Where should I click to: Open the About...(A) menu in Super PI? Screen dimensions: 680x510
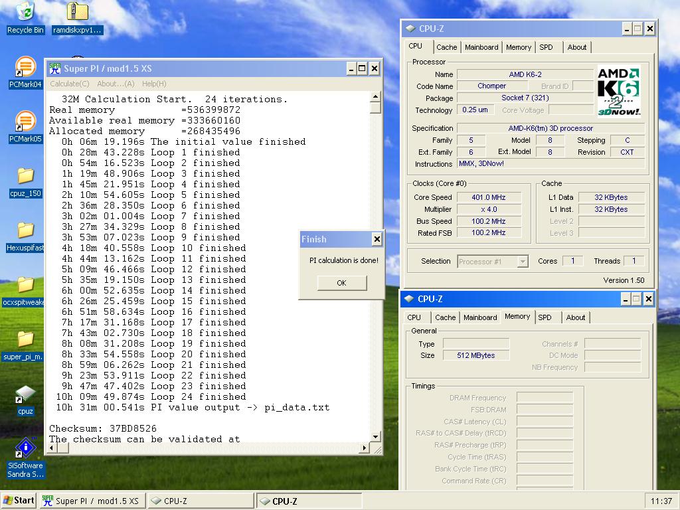[116, 84]
